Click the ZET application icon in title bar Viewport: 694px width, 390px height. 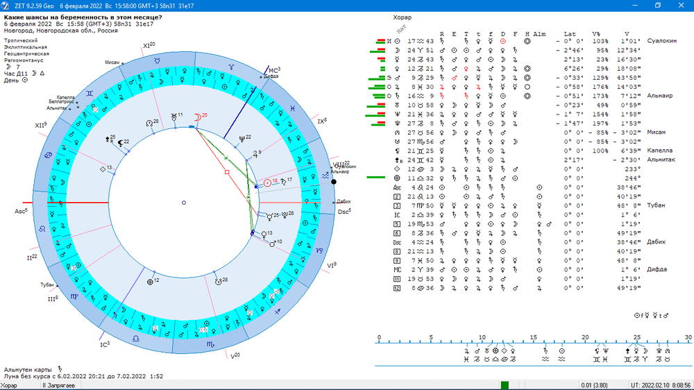[x=6, y=6]
